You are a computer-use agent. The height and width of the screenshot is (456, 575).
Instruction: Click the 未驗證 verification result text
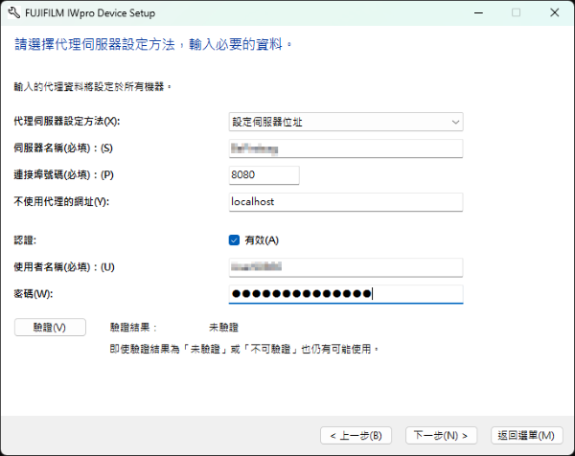[223, 327]
